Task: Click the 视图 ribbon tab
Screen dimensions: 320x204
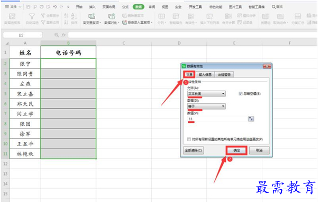Action: click(165, 7)
